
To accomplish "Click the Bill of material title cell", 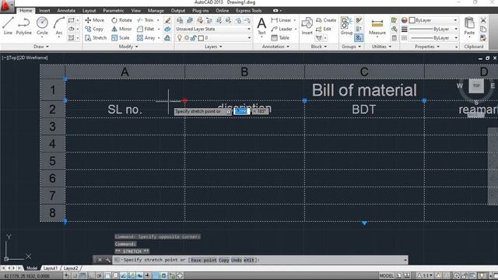I will [364, 90].
